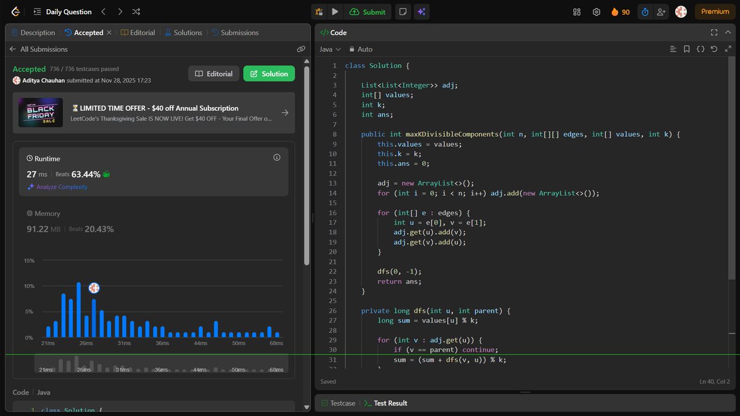Open the AI assistant sparkle icon
The height and width of the screenshot is (416, 740).
(421, 11)
